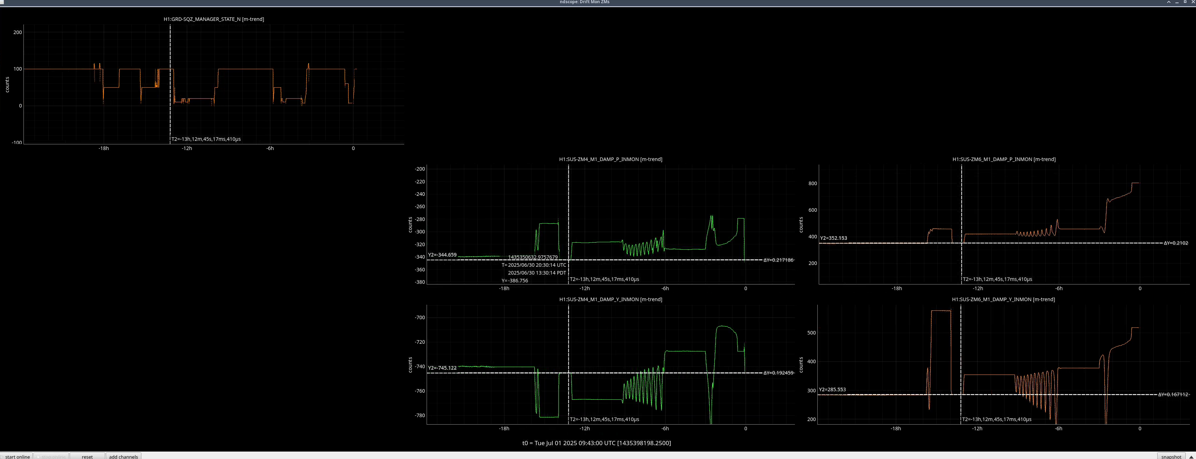1196x459 pixels.
Task: Click the Y2=285.553 cursor label
Action: click(x=832, y=389)
